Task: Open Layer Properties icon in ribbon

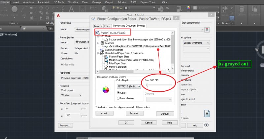Action: (x=105, y=9)
